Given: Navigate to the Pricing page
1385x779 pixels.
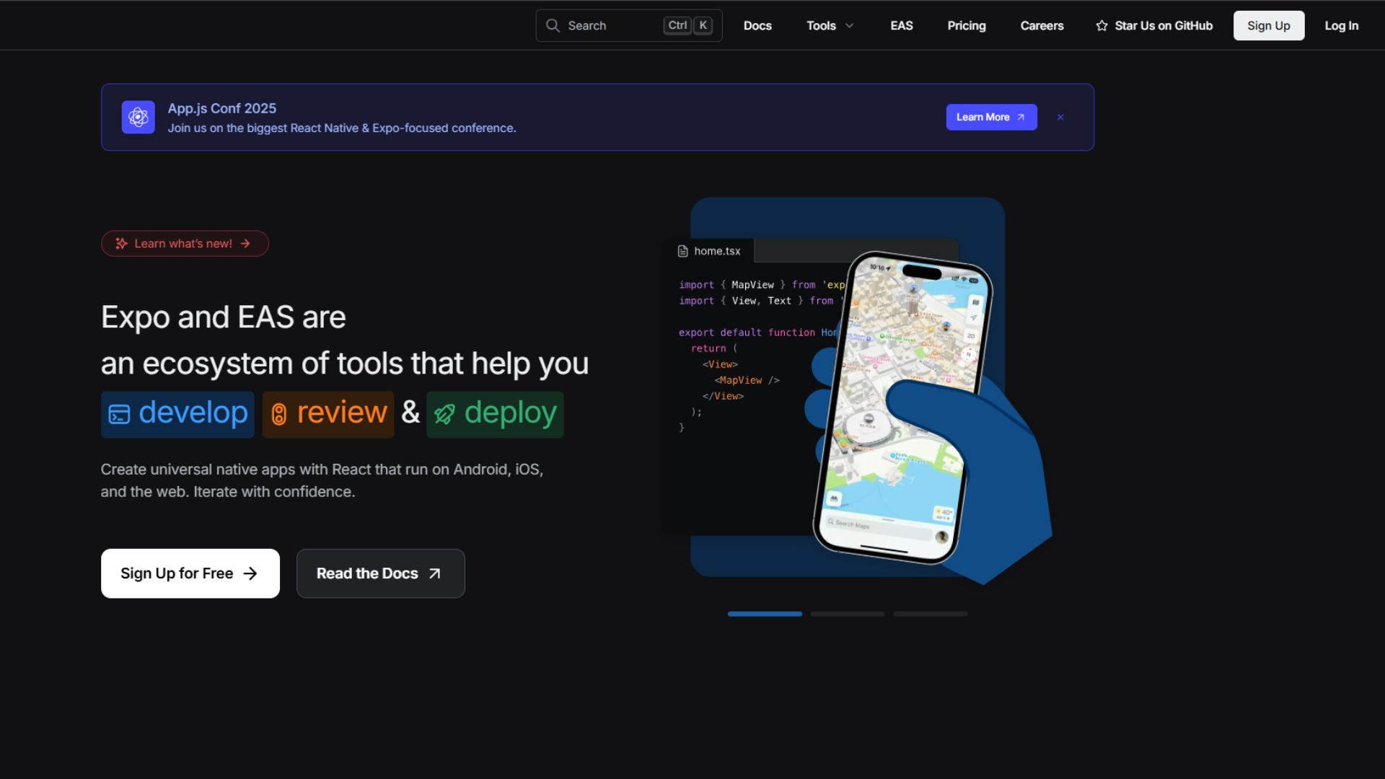Looking at the screenshot, I should (966, 25).
